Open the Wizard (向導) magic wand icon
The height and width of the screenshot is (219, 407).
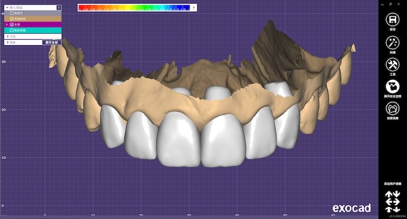(x=392, y=43)
